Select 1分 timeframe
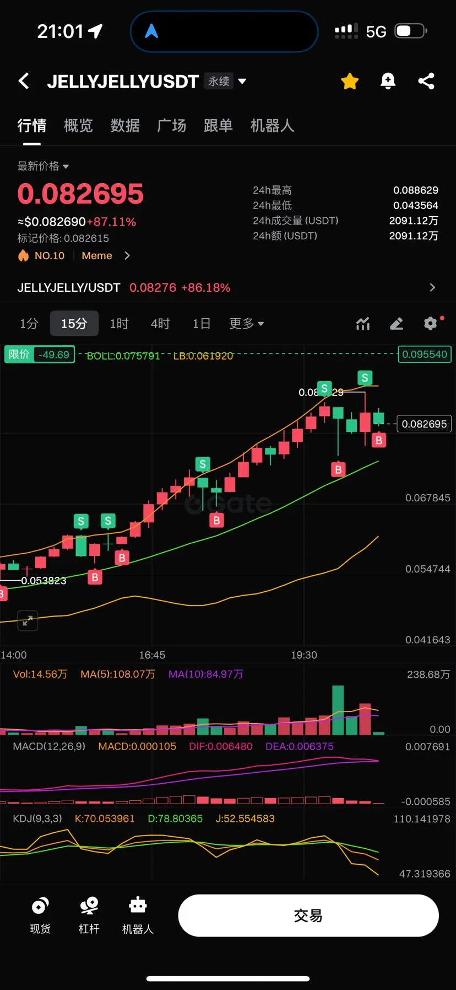Image resolution: width=456 pixels, height=990 pixels. tap(29, 324)
